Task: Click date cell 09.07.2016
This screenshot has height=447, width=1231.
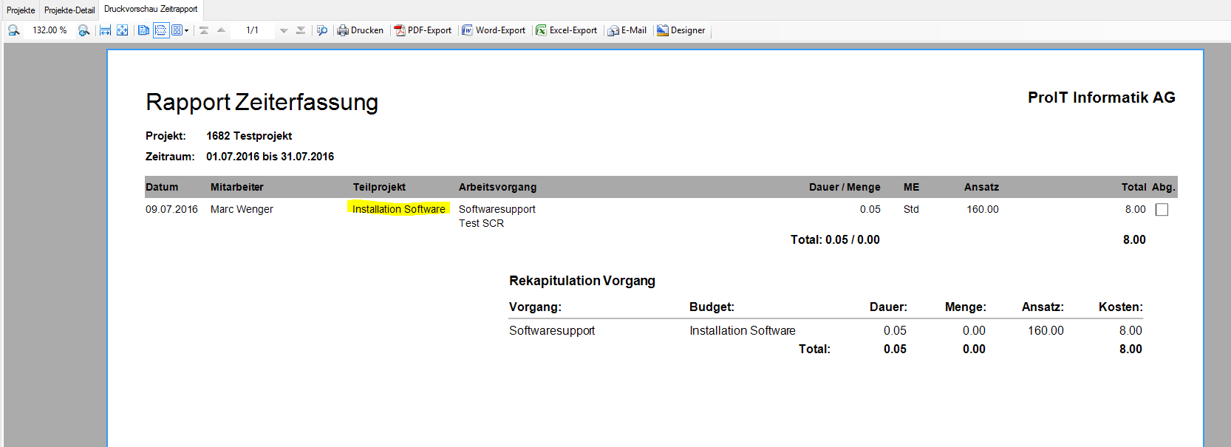Action: (171, 209)
